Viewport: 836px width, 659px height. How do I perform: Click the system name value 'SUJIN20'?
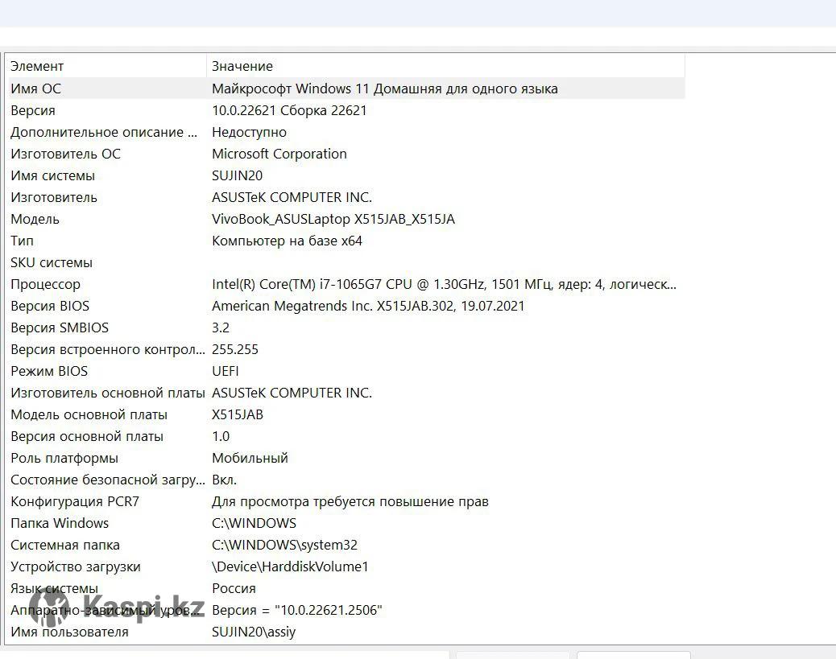(x=238, y=175)
